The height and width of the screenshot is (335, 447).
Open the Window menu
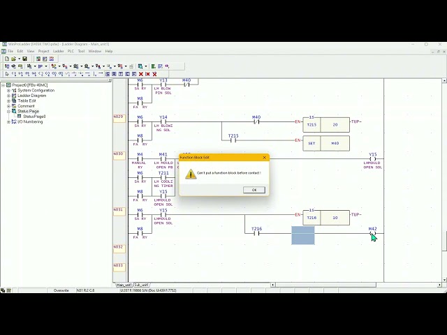pos(95,51)
